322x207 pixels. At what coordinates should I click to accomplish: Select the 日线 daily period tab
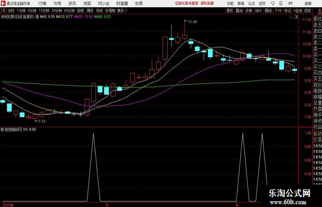[x=80, y=11]
